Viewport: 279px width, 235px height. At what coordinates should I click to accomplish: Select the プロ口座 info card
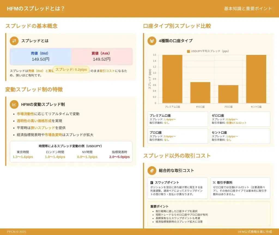178,136
